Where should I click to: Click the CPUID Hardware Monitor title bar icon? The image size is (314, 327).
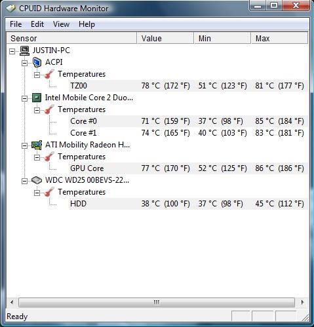click(x=10, y=9)
